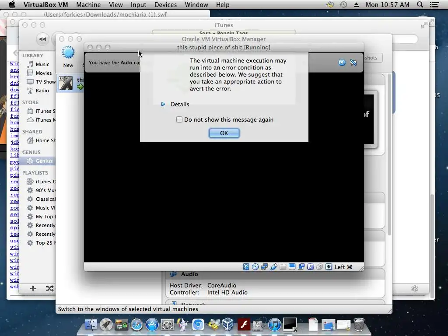Open Disk Utility icon in the Dock
The width and height of the screenshot is (448, 336).
[259, 325]
